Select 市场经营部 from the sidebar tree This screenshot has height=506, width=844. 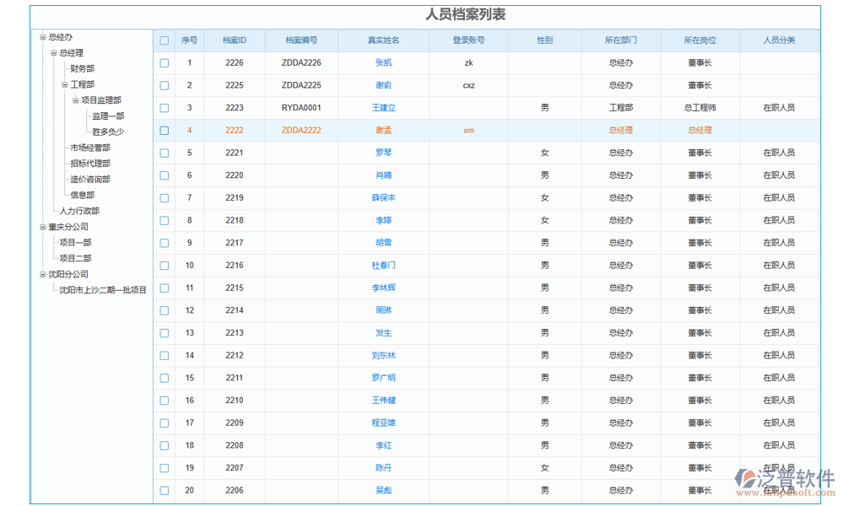pyautogui.click(x=89, y=147)
